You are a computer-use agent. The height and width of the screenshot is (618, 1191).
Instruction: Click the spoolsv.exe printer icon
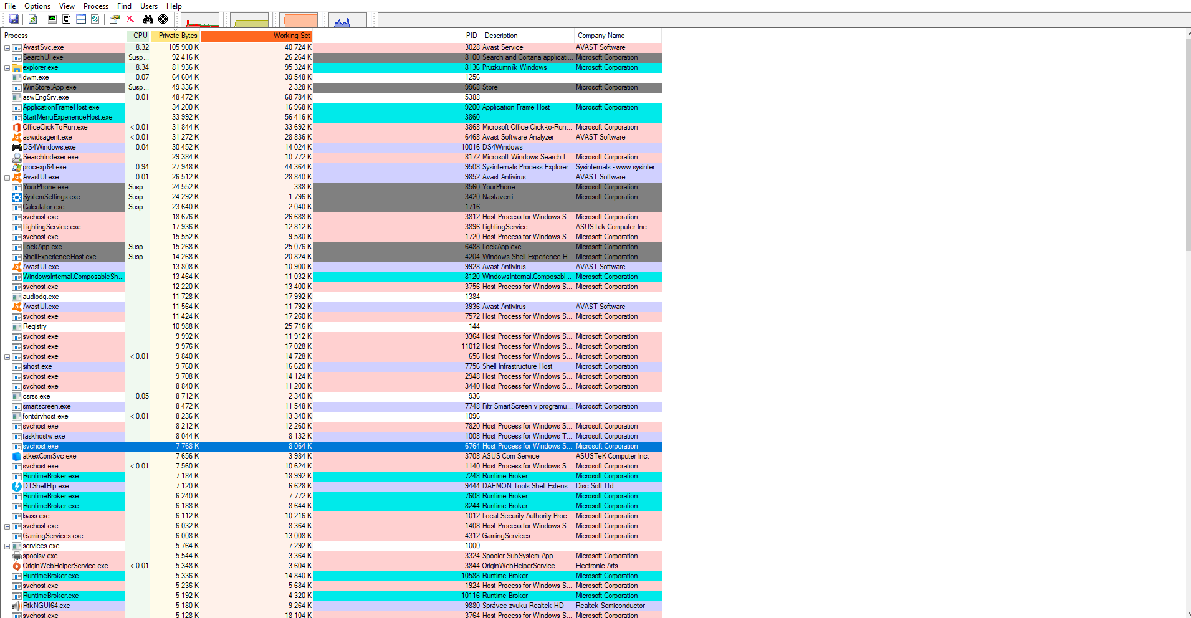tap(17, 556)
